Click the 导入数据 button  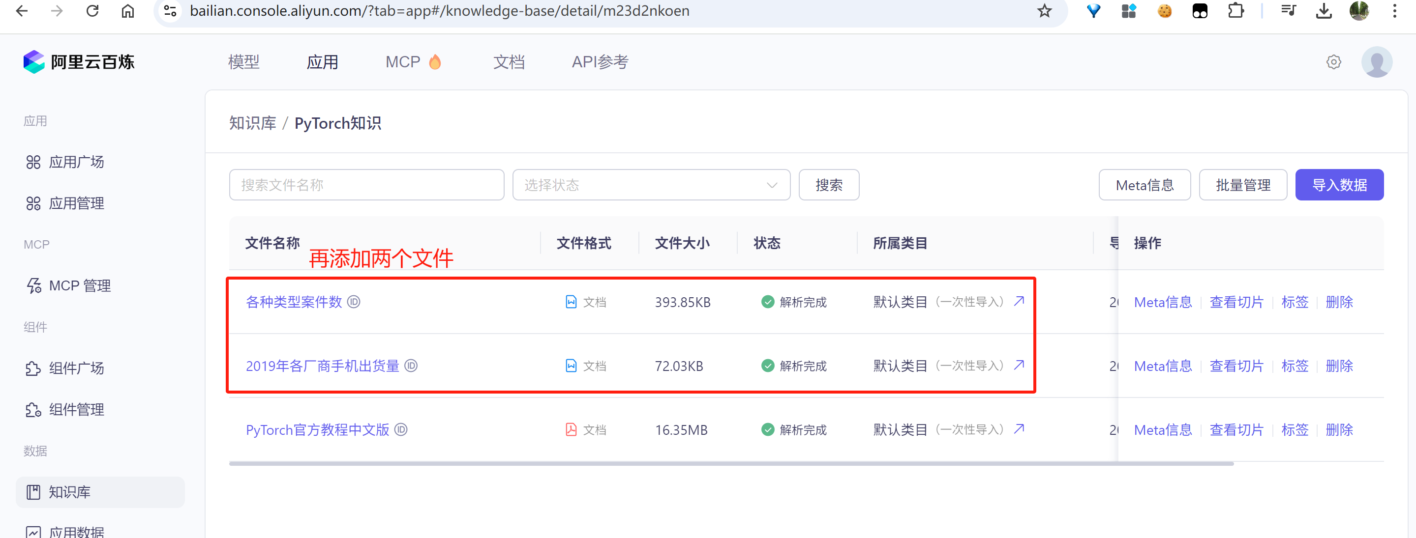(x=1339, y=185)
